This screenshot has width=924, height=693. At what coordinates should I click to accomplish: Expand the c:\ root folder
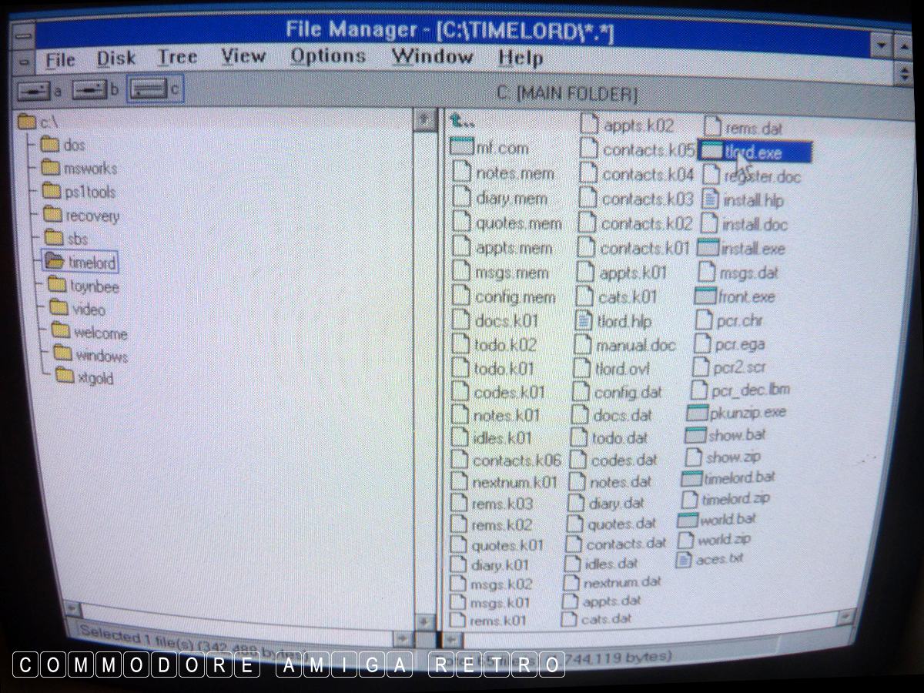pos(27,122)
